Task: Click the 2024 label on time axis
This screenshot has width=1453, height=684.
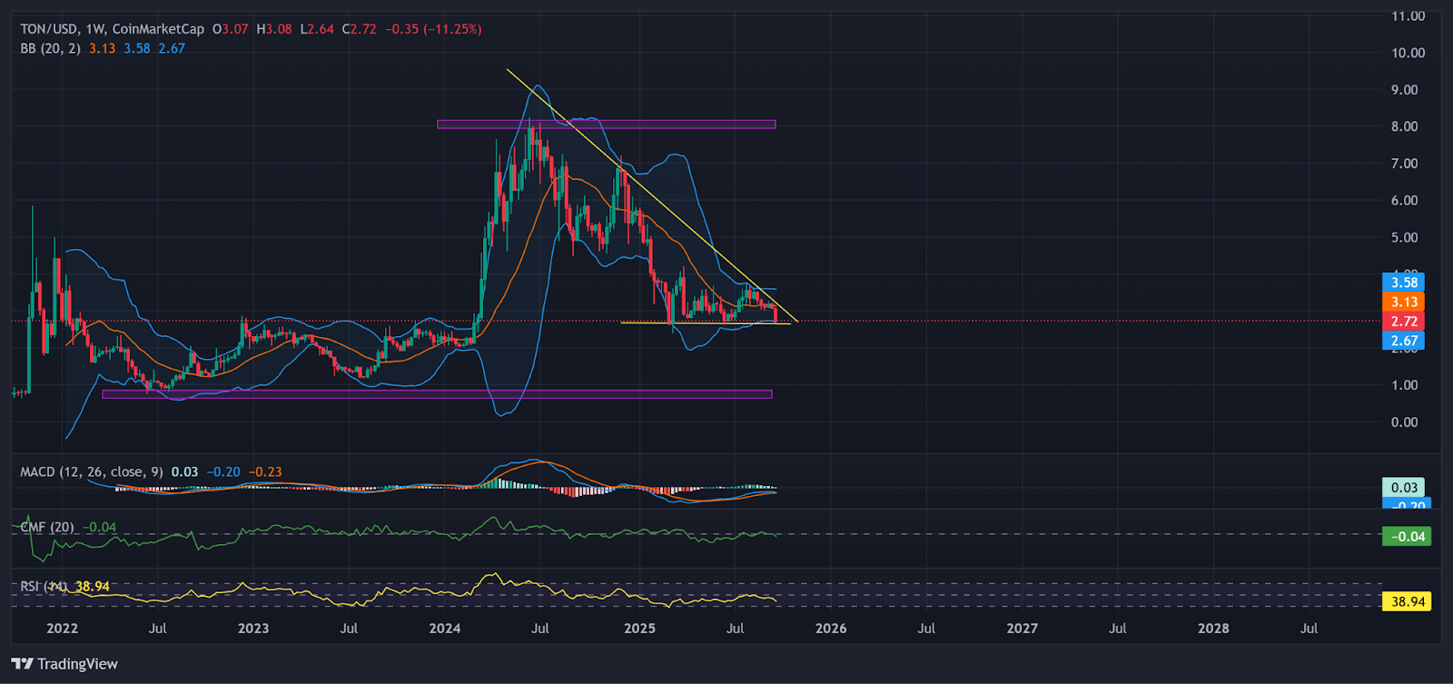Action: (x=445, y=629)
